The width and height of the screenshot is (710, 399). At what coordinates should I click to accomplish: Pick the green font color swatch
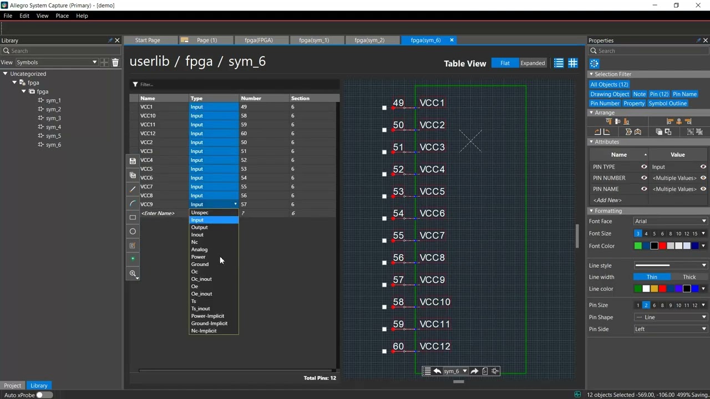tap(638, 246)
